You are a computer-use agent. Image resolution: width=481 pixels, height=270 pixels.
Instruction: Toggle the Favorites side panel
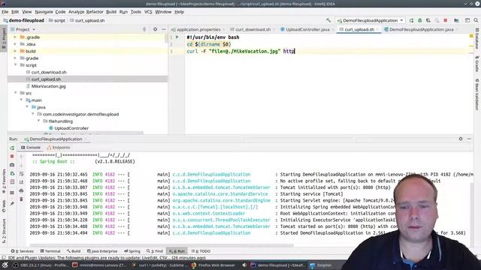4,181
